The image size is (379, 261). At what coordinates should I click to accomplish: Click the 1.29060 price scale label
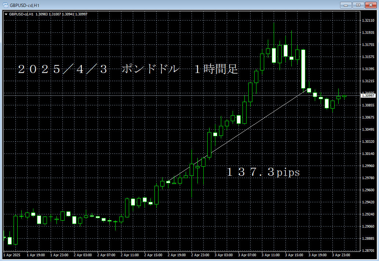coord(368,226)
